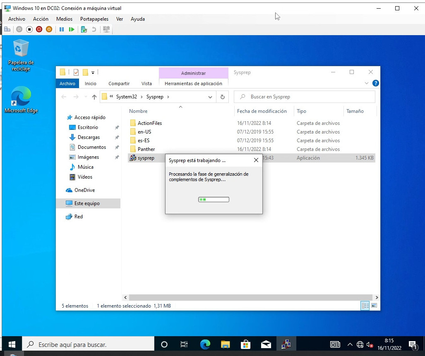
Task: Click the orange Save VM state icon
Action: click(x=49, y=29)
